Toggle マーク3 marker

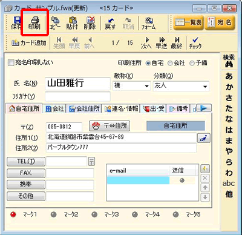click(x=94, y=214)
